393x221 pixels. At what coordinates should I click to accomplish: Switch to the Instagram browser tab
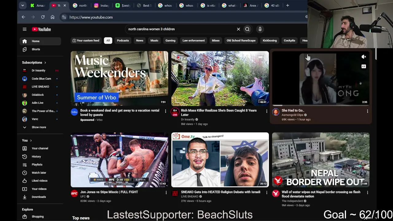pos(101,5)
